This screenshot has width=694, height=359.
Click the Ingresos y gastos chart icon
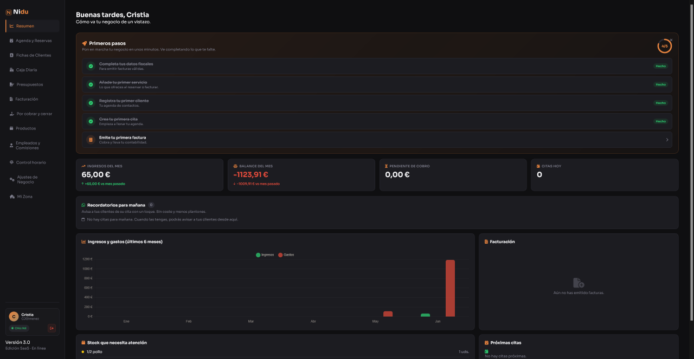83,241
